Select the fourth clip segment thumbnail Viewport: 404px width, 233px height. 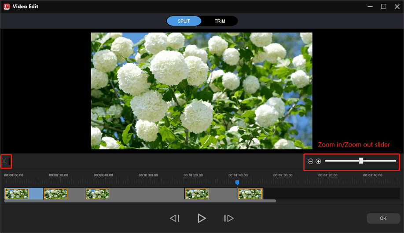(197, 194)
